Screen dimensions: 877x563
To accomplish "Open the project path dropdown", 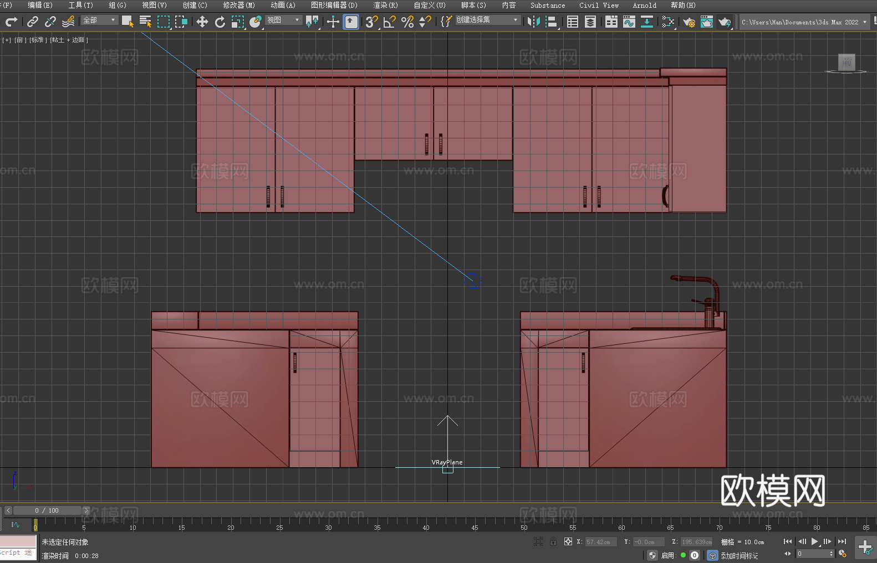I will pos(804,22).
